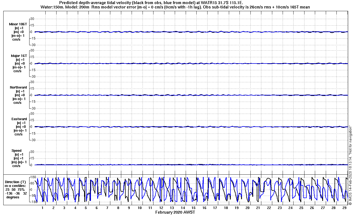The height and width of the screenshot is (218, 355).
Task: Click the day 14 label on the date axis
Action: click(x=183, y=208)
